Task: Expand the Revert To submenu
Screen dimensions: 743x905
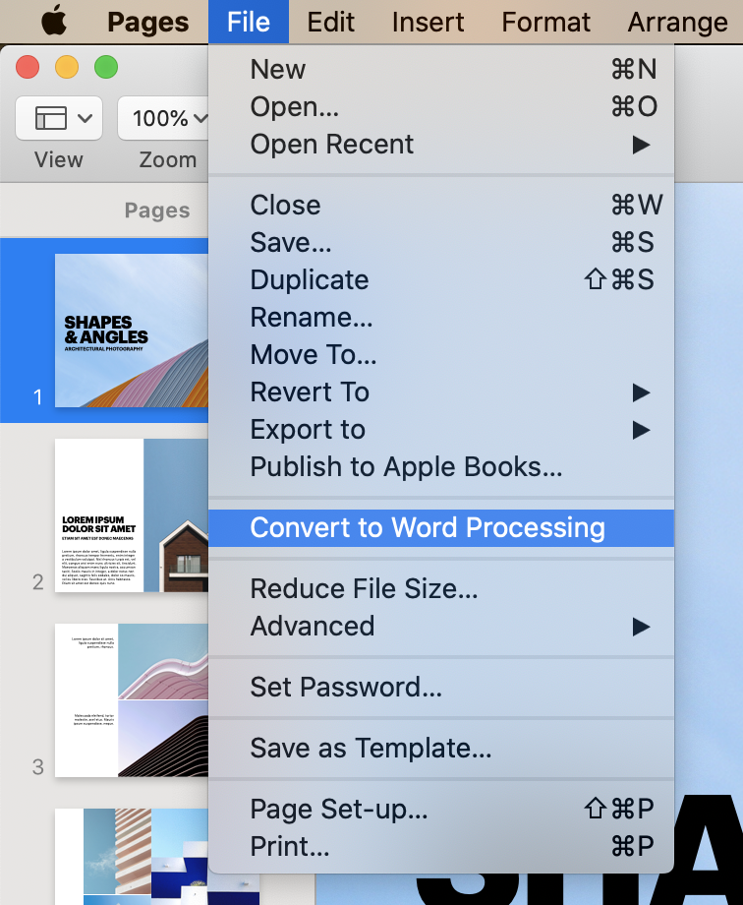Action: tap(441, 392)
